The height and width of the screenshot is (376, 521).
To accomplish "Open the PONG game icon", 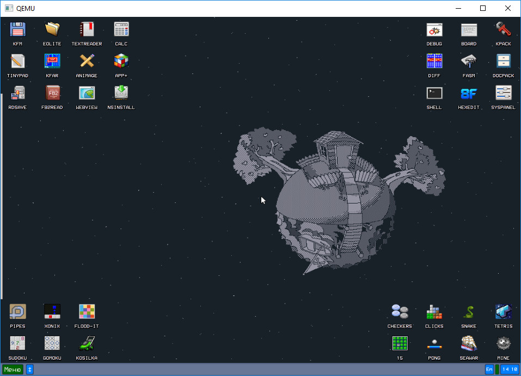I will [x=434, y=343].
